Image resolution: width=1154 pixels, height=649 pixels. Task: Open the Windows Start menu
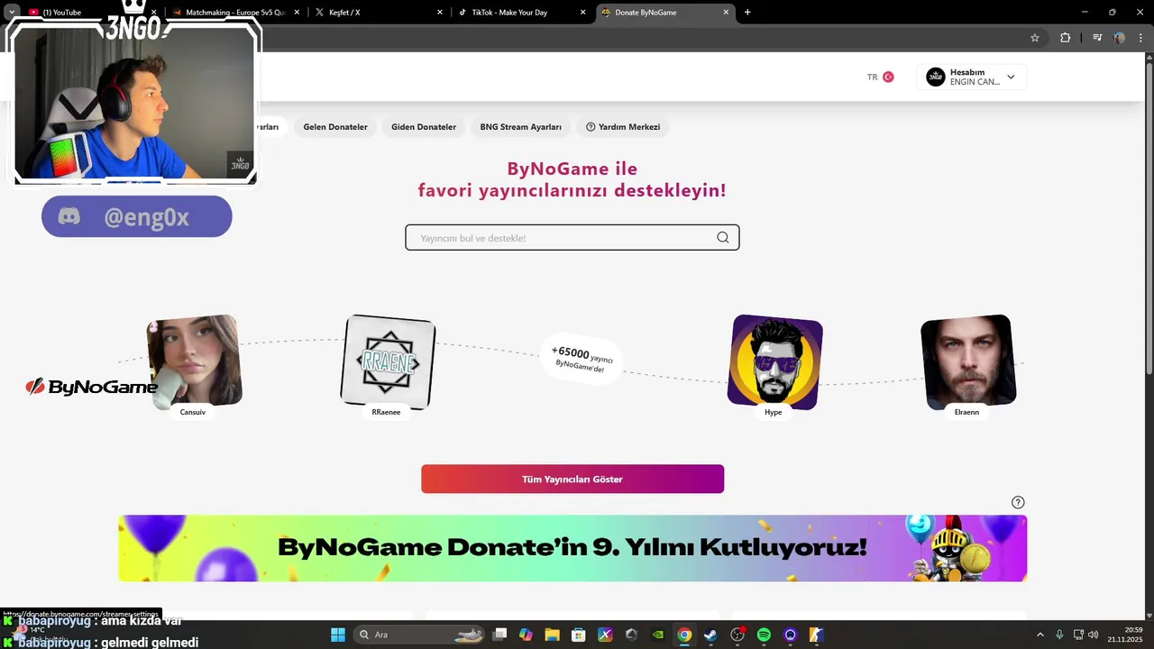tap(338, 635)
